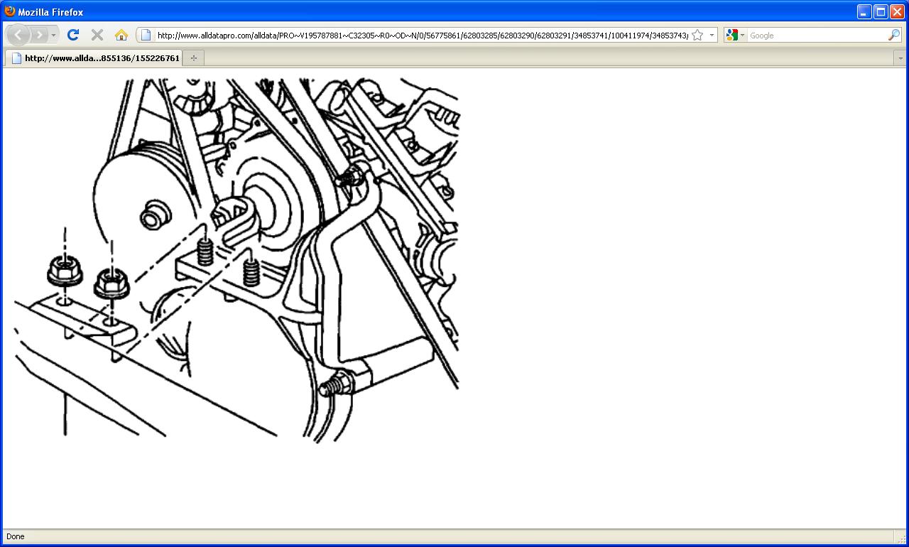This screenshot has height=547, width=909.
Task: Open a new tab
Action: point(193,58)
